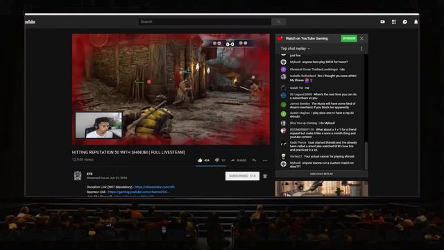
Task: Click the like/dislike ratio bar
Action: 211,166
